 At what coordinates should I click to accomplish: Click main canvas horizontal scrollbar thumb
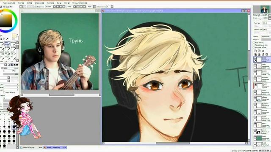(173, 143)
